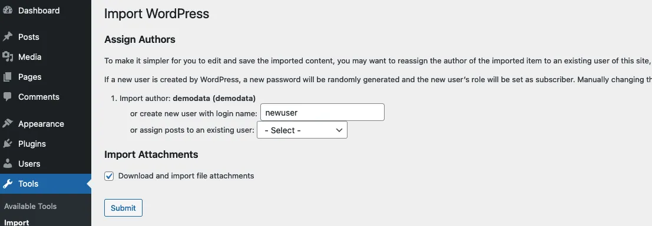The image size is (652, 226).
Task: Click the Appearance paintbrush icon
Action: pyautogui.click(x=8, y=124)
